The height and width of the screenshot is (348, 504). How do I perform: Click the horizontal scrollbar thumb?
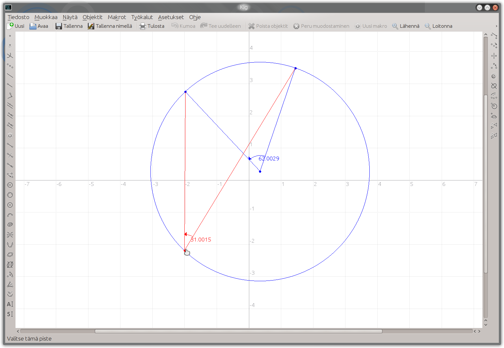click(238, 331)
